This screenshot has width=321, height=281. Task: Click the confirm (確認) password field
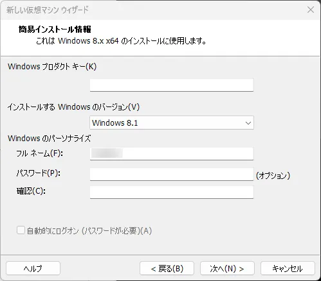coord(172,192)
